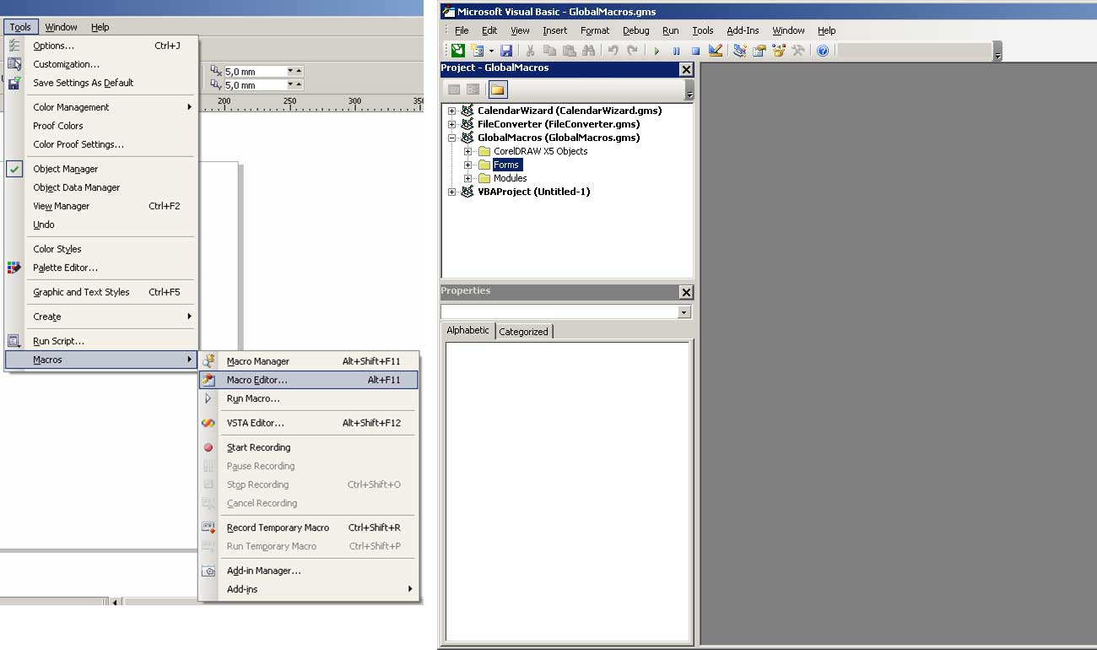The height and width of the screenshot is (650, 1097).
Task: Click the Break pause icon
Action: coord(676,51)
